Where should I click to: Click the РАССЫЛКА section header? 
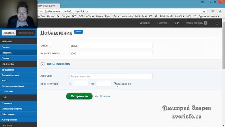[x=19, y=64]
